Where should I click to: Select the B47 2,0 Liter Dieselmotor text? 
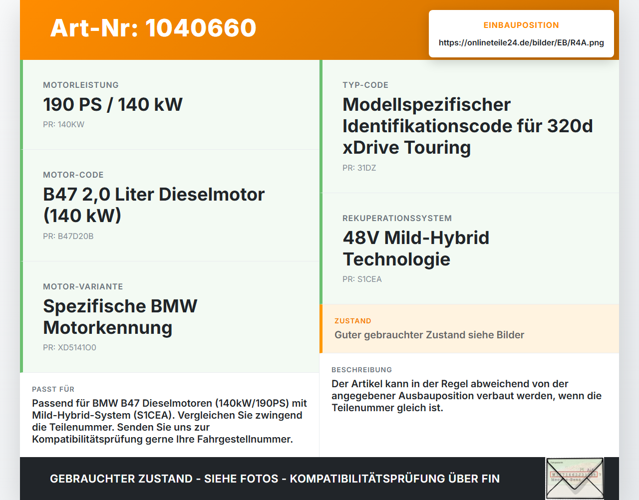[154, 205]
